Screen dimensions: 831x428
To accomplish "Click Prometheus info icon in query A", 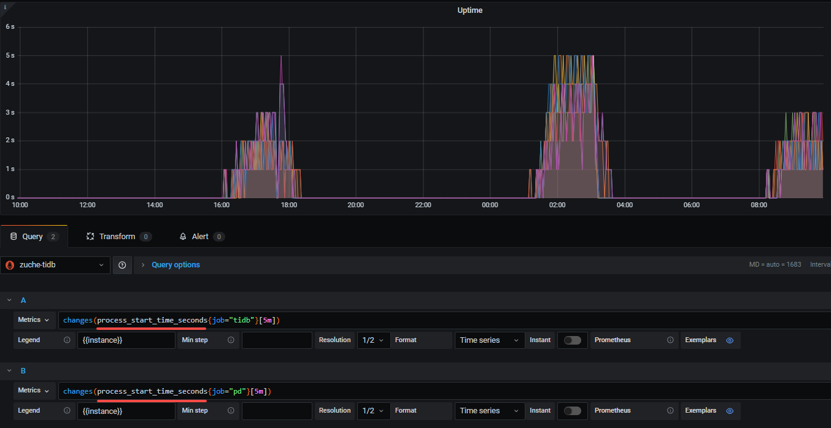I will (670, 340).
